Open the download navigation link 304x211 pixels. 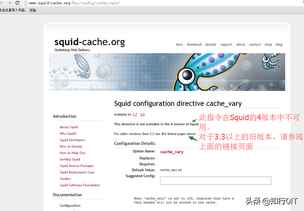pyautogui.click(x=194, y=45)
